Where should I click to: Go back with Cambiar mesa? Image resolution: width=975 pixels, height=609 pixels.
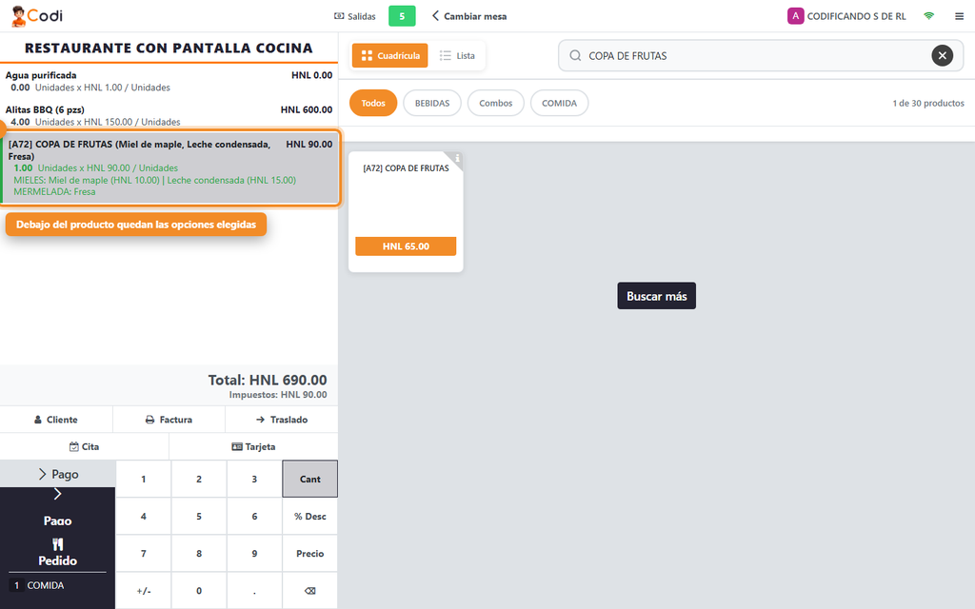coord(469,16)
